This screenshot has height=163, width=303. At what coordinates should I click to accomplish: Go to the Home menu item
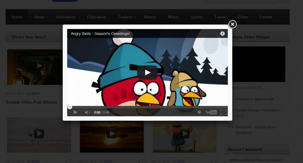pos(17,17)
